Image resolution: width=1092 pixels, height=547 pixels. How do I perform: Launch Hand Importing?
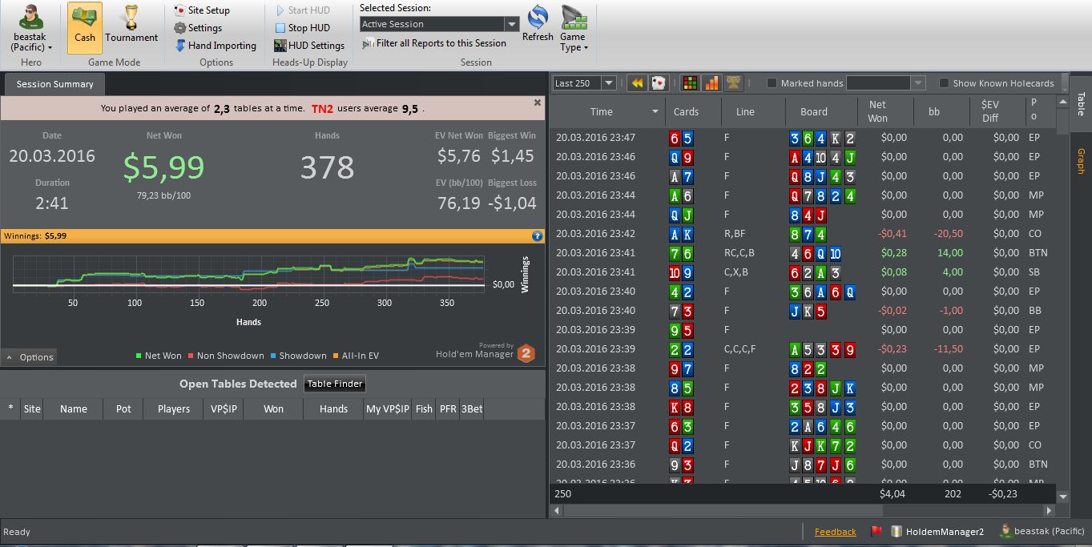pyautogui.click(x=216, y=46)
